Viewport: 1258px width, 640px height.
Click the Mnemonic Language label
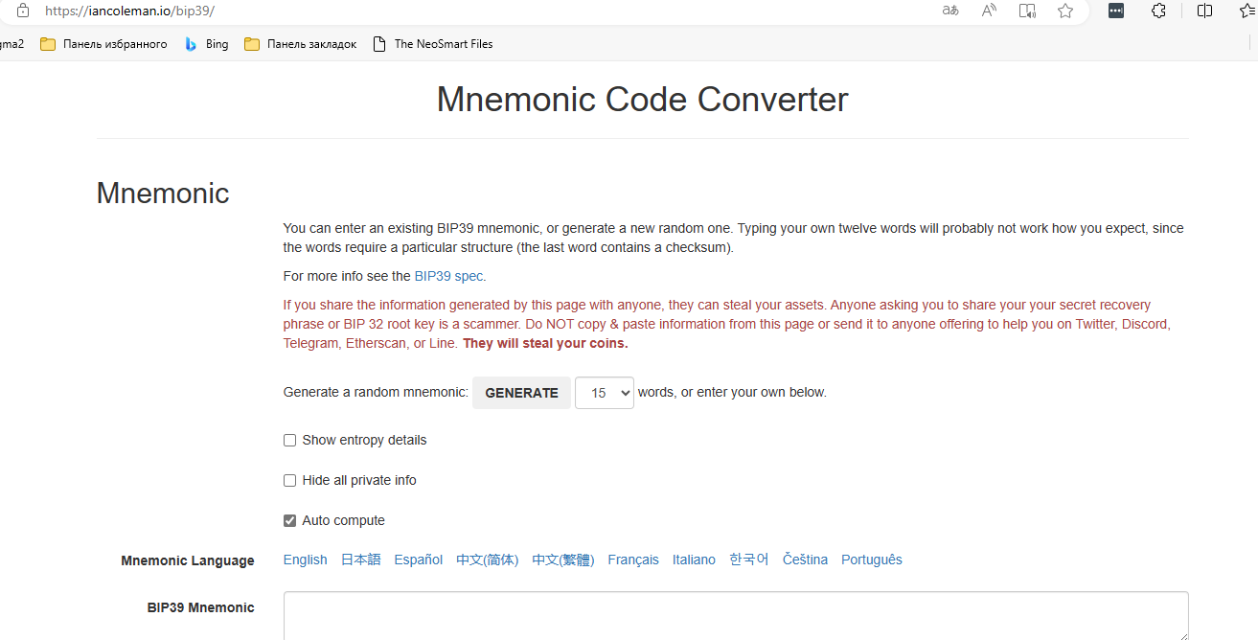pos(188,561)
